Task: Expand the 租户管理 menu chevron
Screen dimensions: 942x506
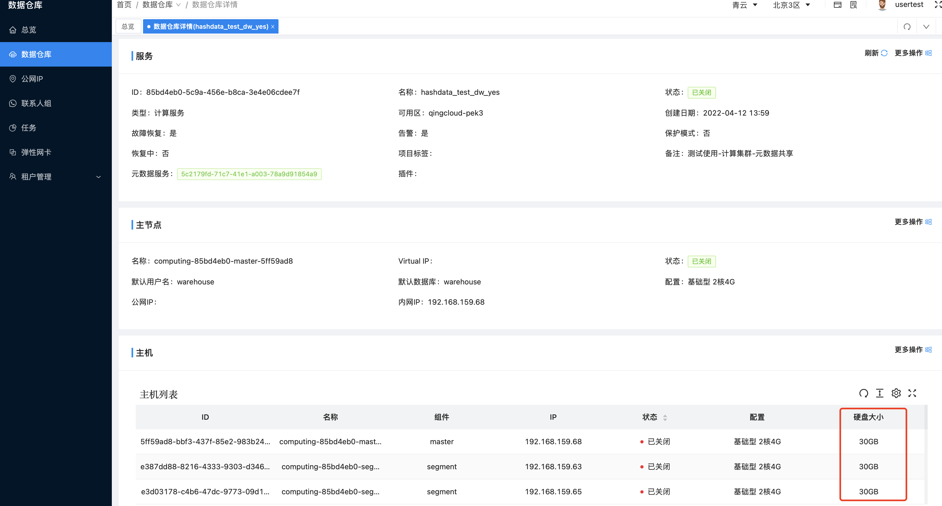Action: [x=98, y=177]
